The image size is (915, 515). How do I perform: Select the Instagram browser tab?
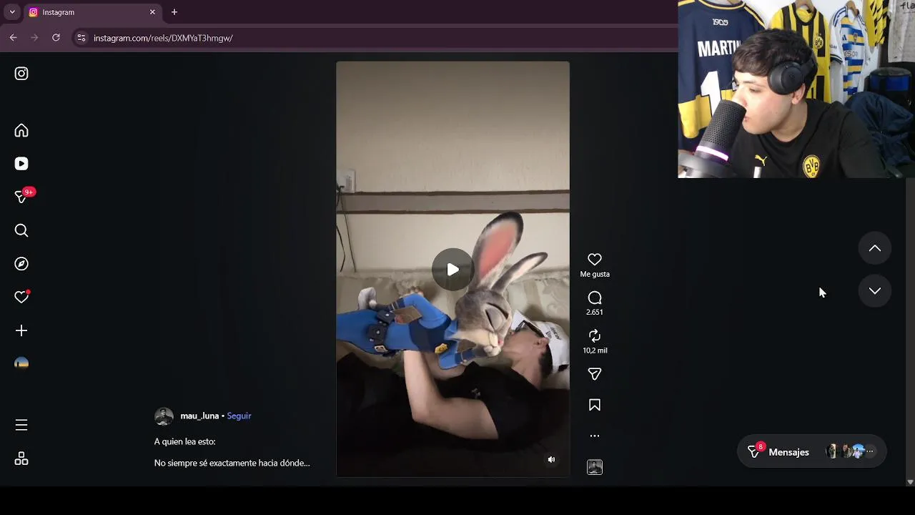[x=91, y=12]
